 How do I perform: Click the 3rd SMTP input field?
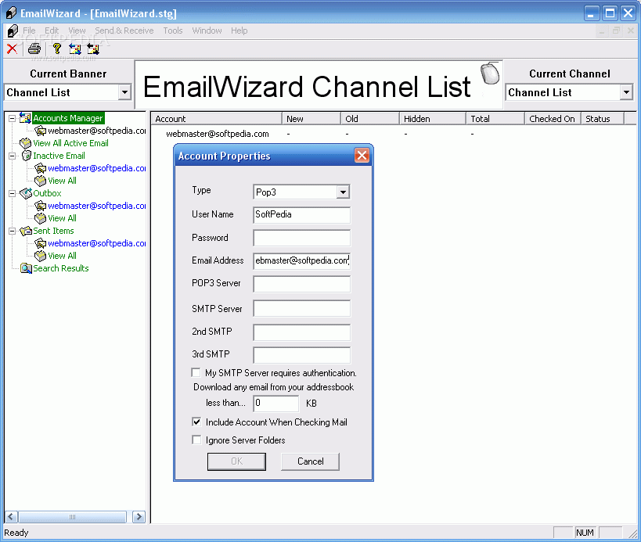click(301, 355)
